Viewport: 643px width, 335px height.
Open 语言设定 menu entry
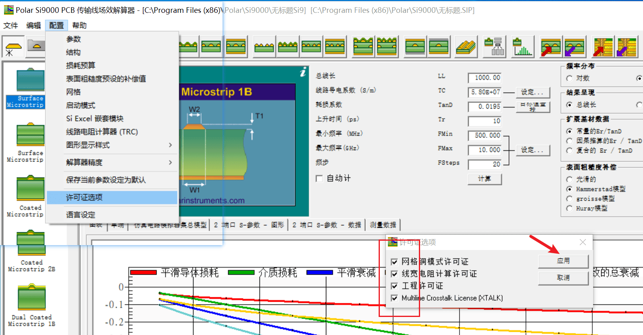tap(112, 215)
